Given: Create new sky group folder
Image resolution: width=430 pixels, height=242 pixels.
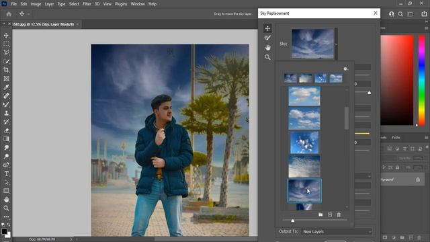Looking at the screenshot, I should [320, 214].
